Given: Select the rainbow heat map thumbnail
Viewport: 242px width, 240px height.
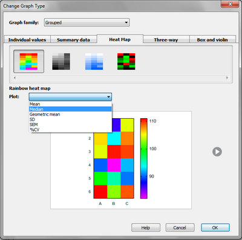Looking at the screenshot, I should (x=28, y=61).
